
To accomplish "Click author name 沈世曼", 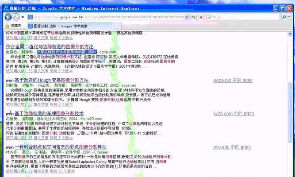I will click(11, 119).
